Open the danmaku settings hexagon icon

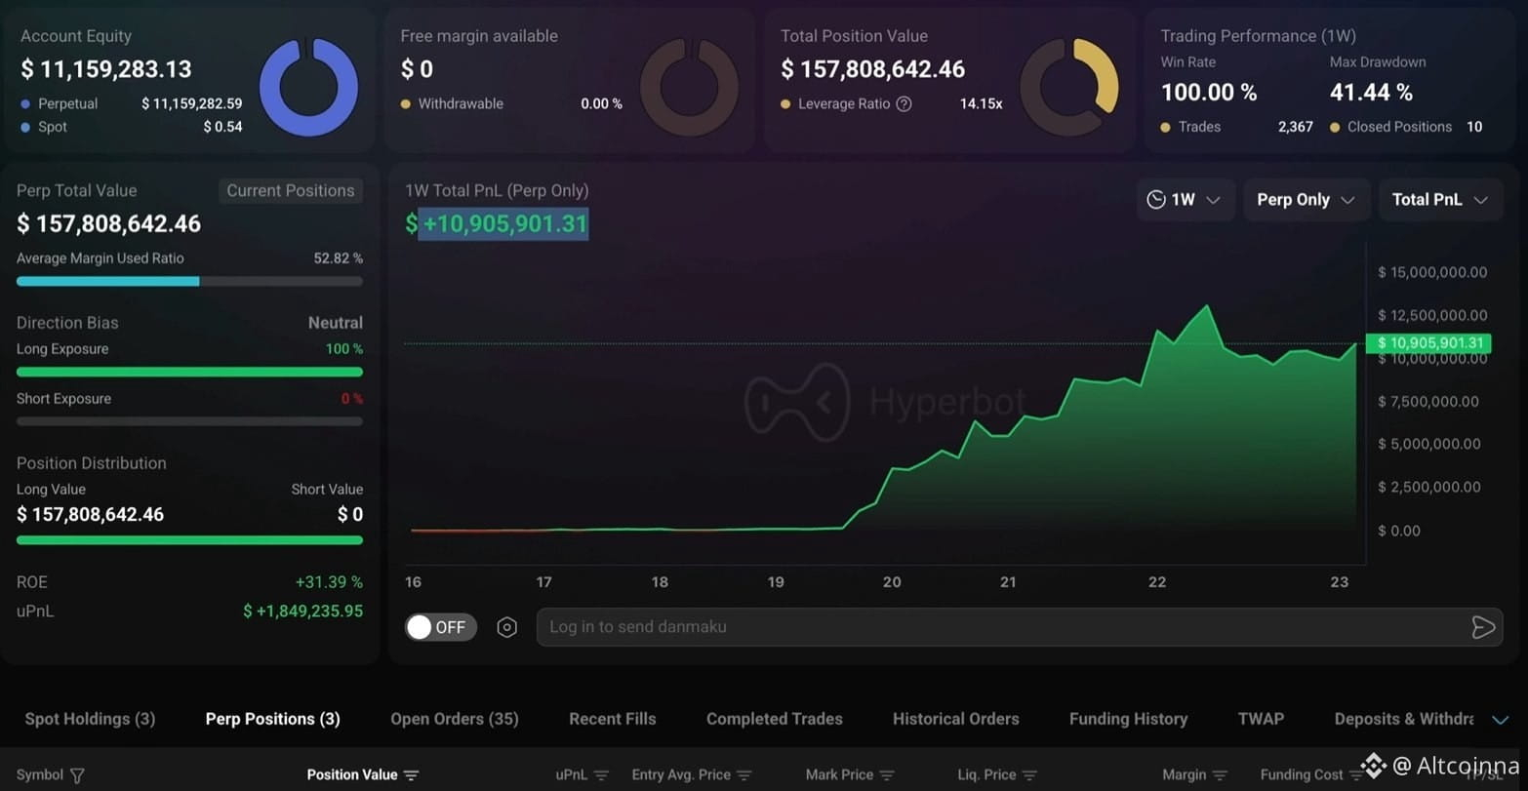click(506, 627)
